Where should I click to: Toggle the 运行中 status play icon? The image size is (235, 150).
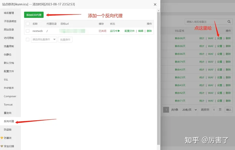tap(119, 31)
